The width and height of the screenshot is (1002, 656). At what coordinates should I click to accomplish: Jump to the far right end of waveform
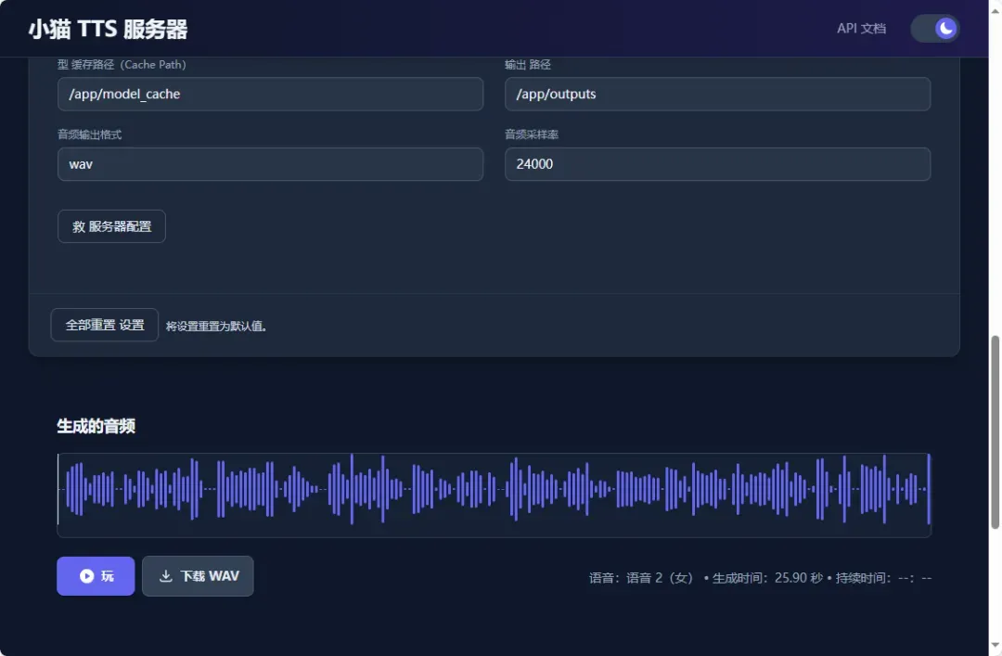tap(928, 489)
